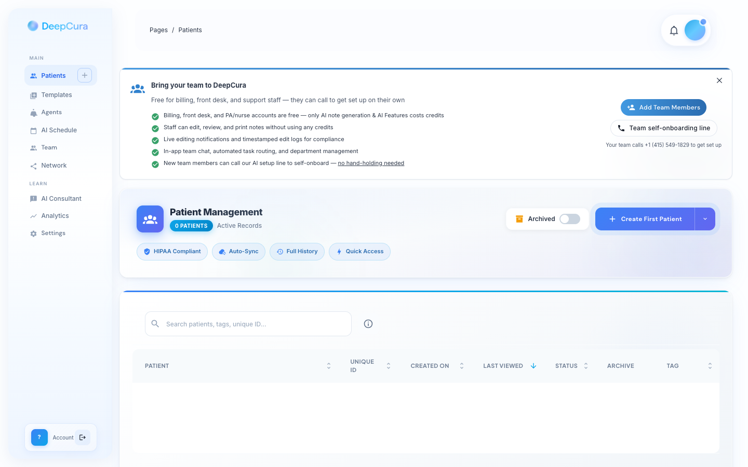Viewport: 748px width, 467px height.
Task: Open AI Consultant
Action: pos(61,199)
